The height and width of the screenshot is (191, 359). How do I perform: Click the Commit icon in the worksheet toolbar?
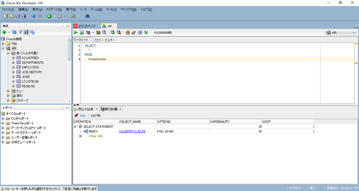tap(113, 33)
